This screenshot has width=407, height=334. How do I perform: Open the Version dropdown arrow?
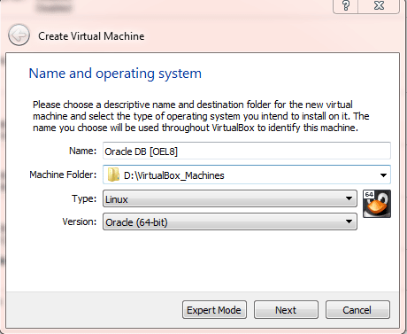tap(349, 221)
